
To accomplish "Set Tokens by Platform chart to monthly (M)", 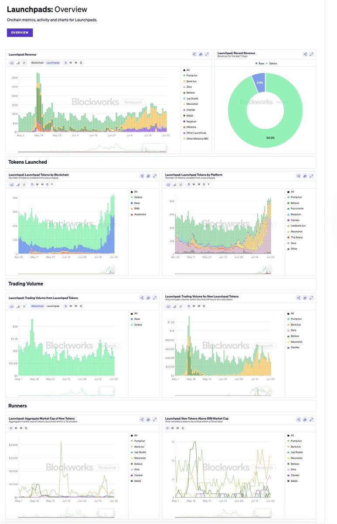I will point(199,184).
